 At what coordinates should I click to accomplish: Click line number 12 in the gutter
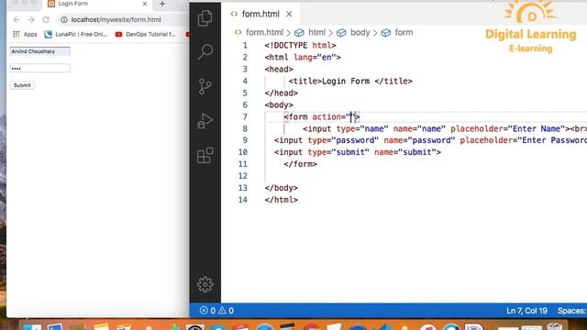(x=242, y=176)
